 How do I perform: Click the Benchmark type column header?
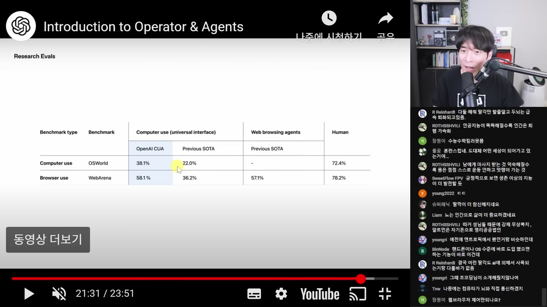(x=59, y=132)
